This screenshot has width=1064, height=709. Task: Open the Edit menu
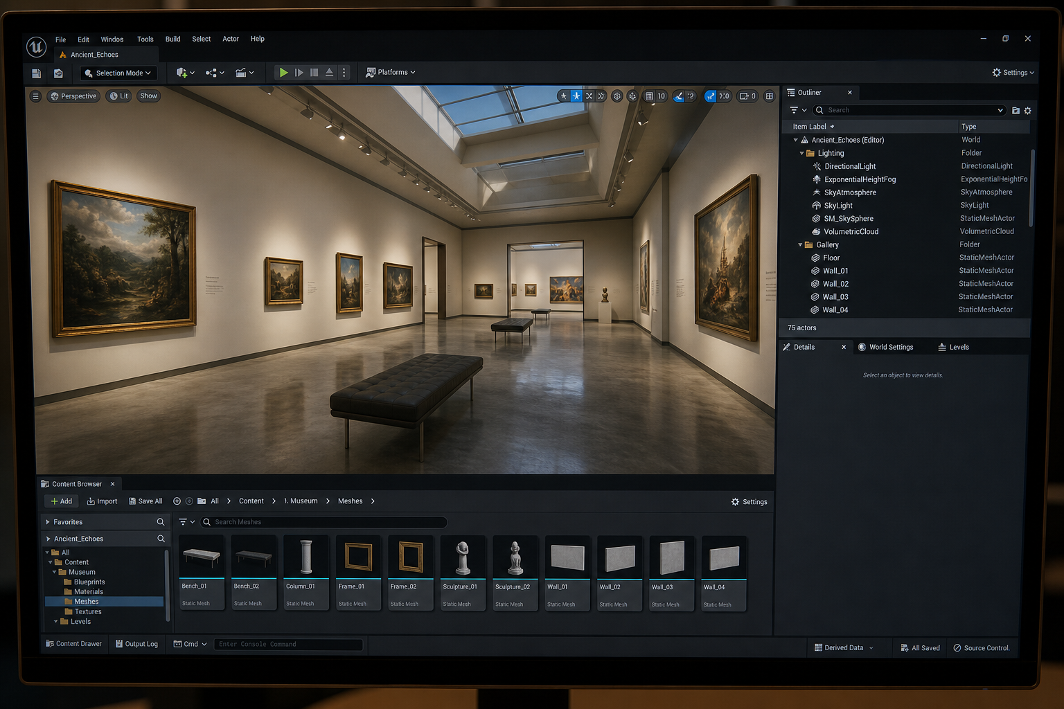pos(83,39)
